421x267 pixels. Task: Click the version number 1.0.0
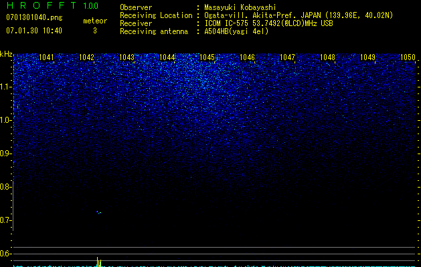pyautogui.click(x=90, y=5)
